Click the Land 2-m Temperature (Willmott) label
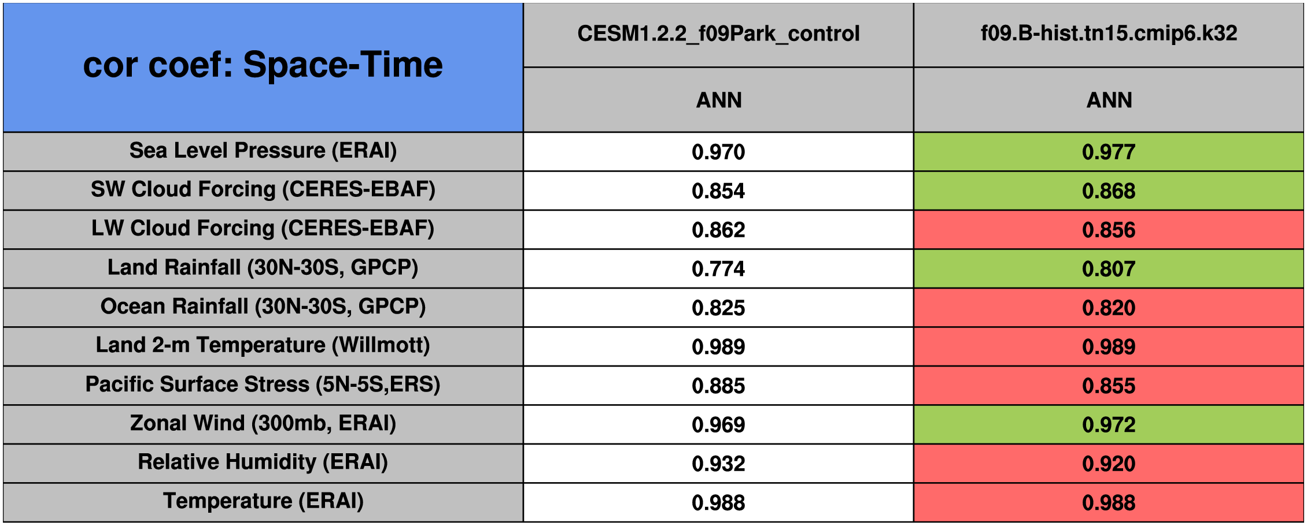Viewport: 1307px width, 526px height. click(263, 345)
